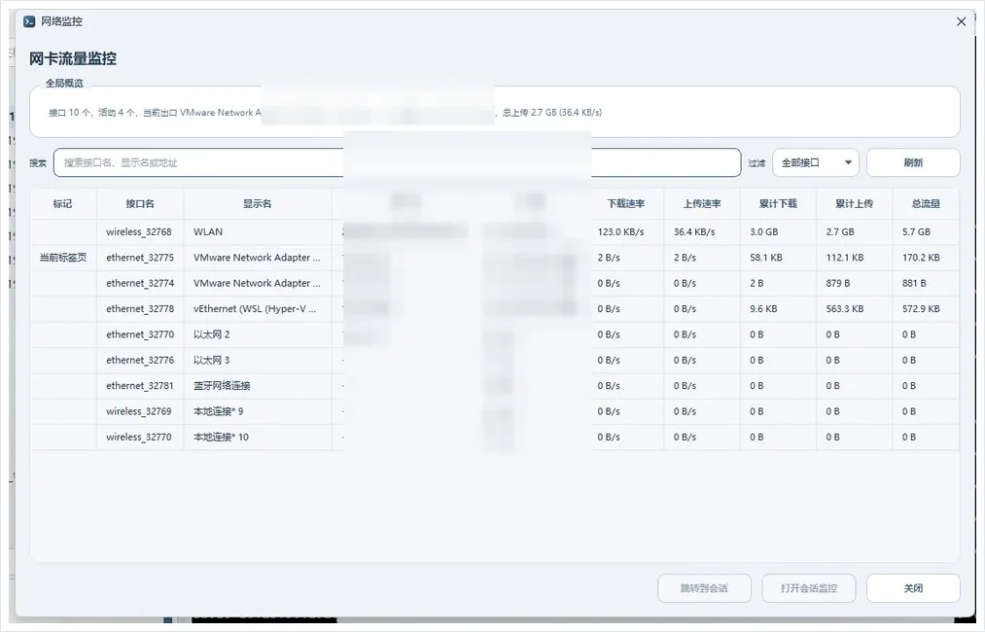Sort by 累计上传 column header
The height and width of the screenshot is (632, 985).
pos(855,203)
